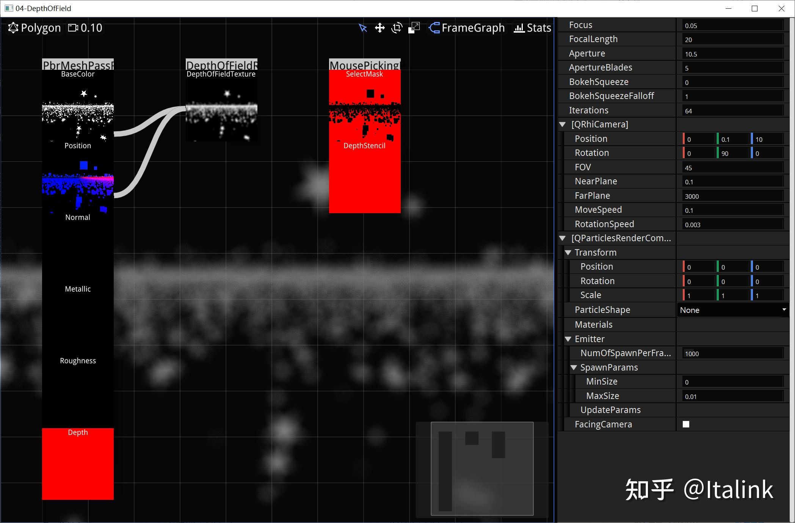Edit the Iterations value 64
This screenshot has width=795, height=523.
click(733, 111)
